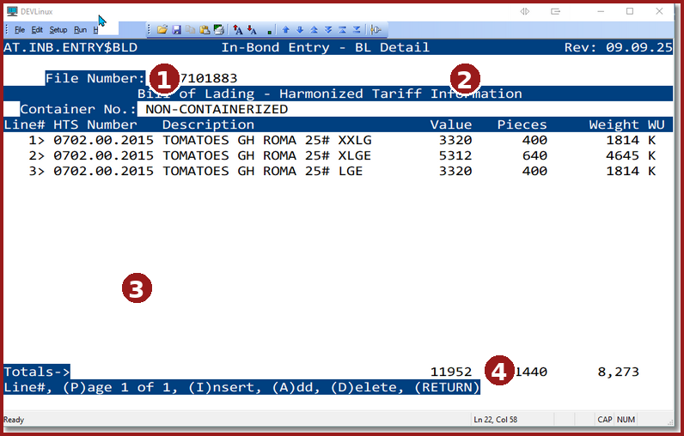The width and height of the screenshot is (684, 436).
Task: Click the File Number field value
Action: click(206, 78)
